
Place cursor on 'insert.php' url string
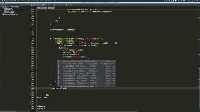(76, 50)
